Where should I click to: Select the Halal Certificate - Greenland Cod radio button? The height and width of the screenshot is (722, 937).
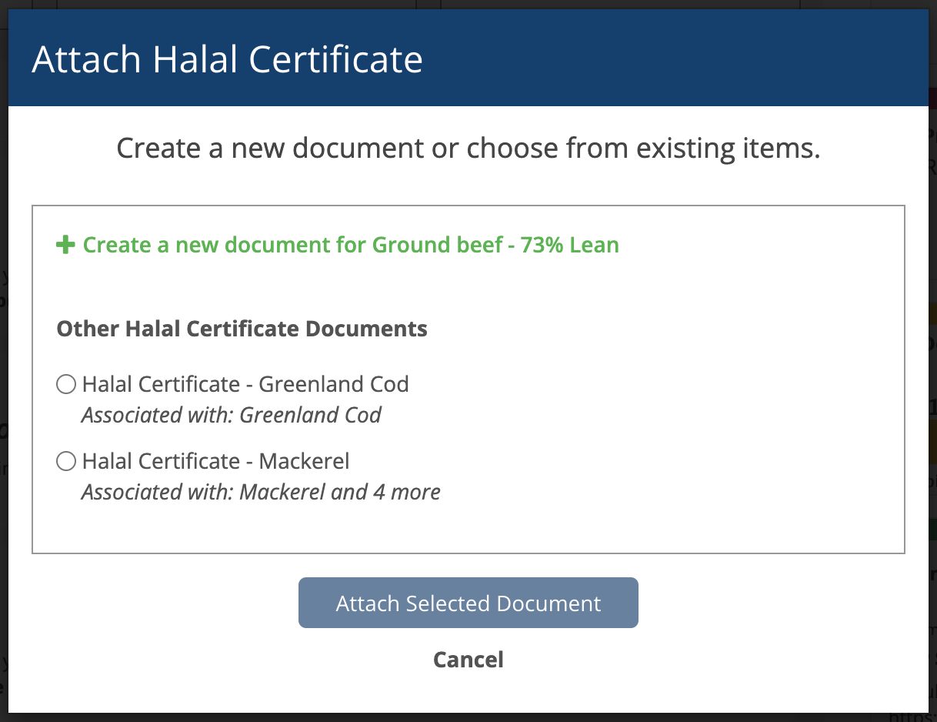(66, 384)
